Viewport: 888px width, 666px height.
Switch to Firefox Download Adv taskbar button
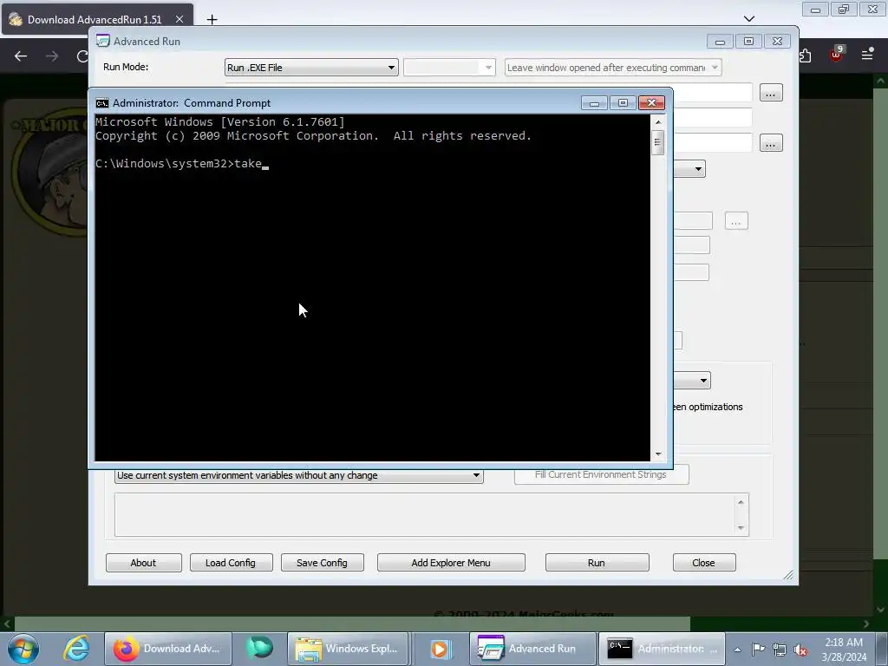168,649
